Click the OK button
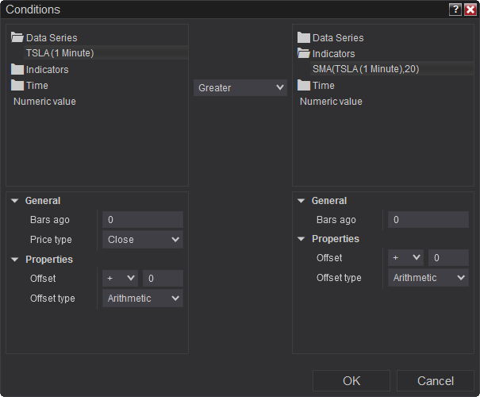480x397 pixels. point(351,381)
